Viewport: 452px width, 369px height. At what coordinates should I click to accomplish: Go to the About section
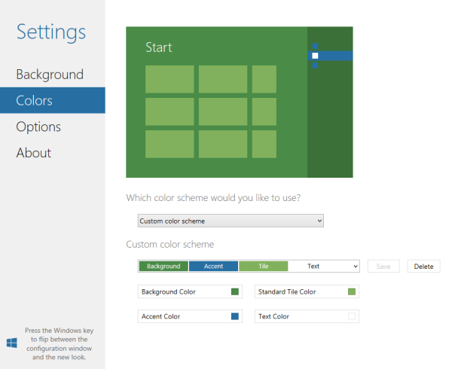pos(33,153)
